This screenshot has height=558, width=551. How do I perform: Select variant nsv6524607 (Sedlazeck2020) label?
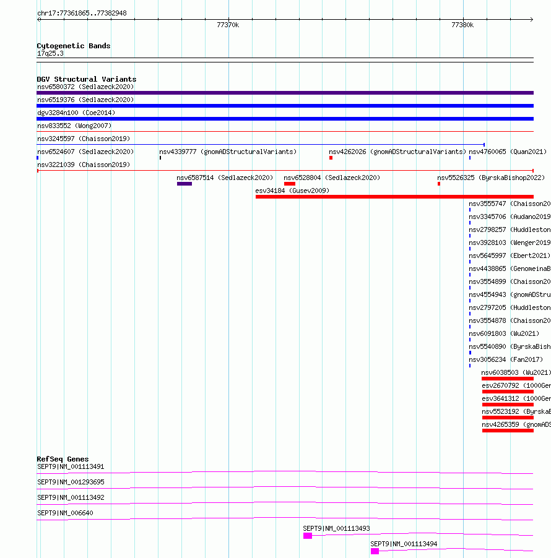85,152
